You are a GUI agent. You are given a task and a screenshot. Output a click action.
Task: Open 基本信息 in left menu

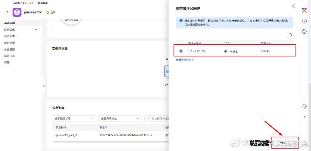pos(9,23)
